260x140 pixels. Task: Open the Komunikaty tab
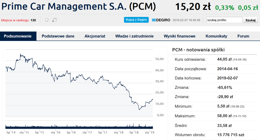[216, 36]
